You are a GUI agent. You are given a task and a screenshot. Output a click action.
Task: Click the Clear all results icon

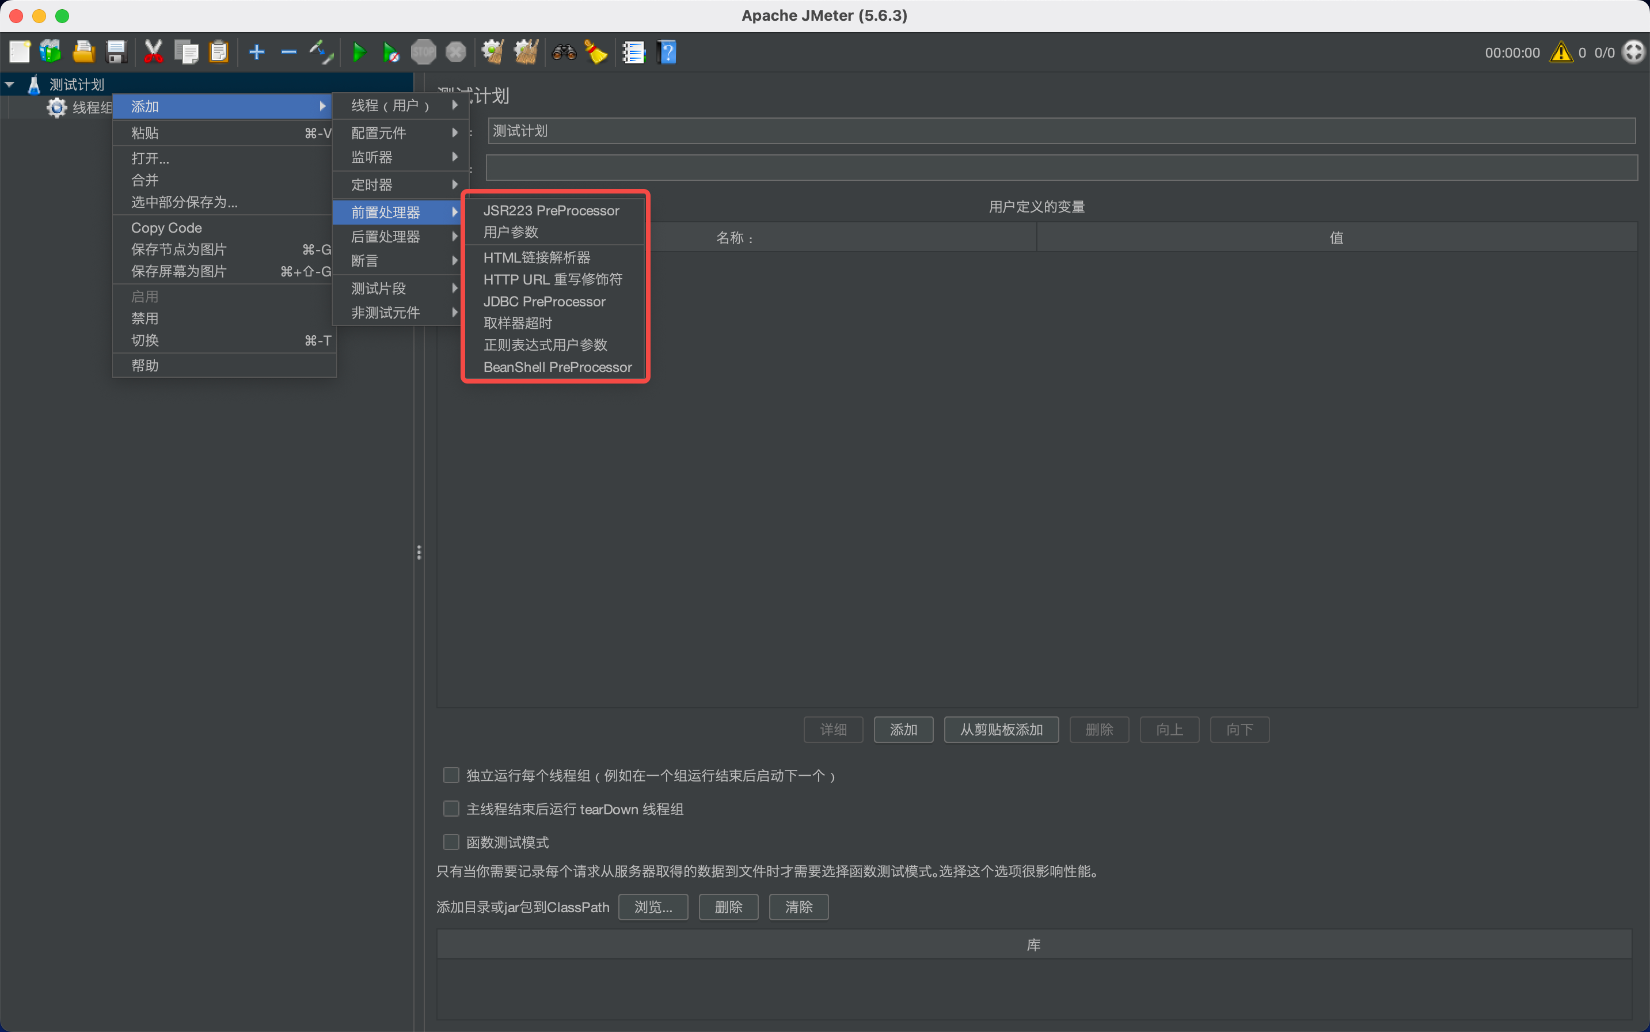pyautogui.click(x=526, y=52)
